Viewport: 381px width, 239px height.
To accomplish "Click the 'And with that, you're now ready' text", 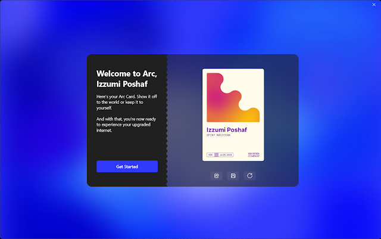I will point(126,125).
